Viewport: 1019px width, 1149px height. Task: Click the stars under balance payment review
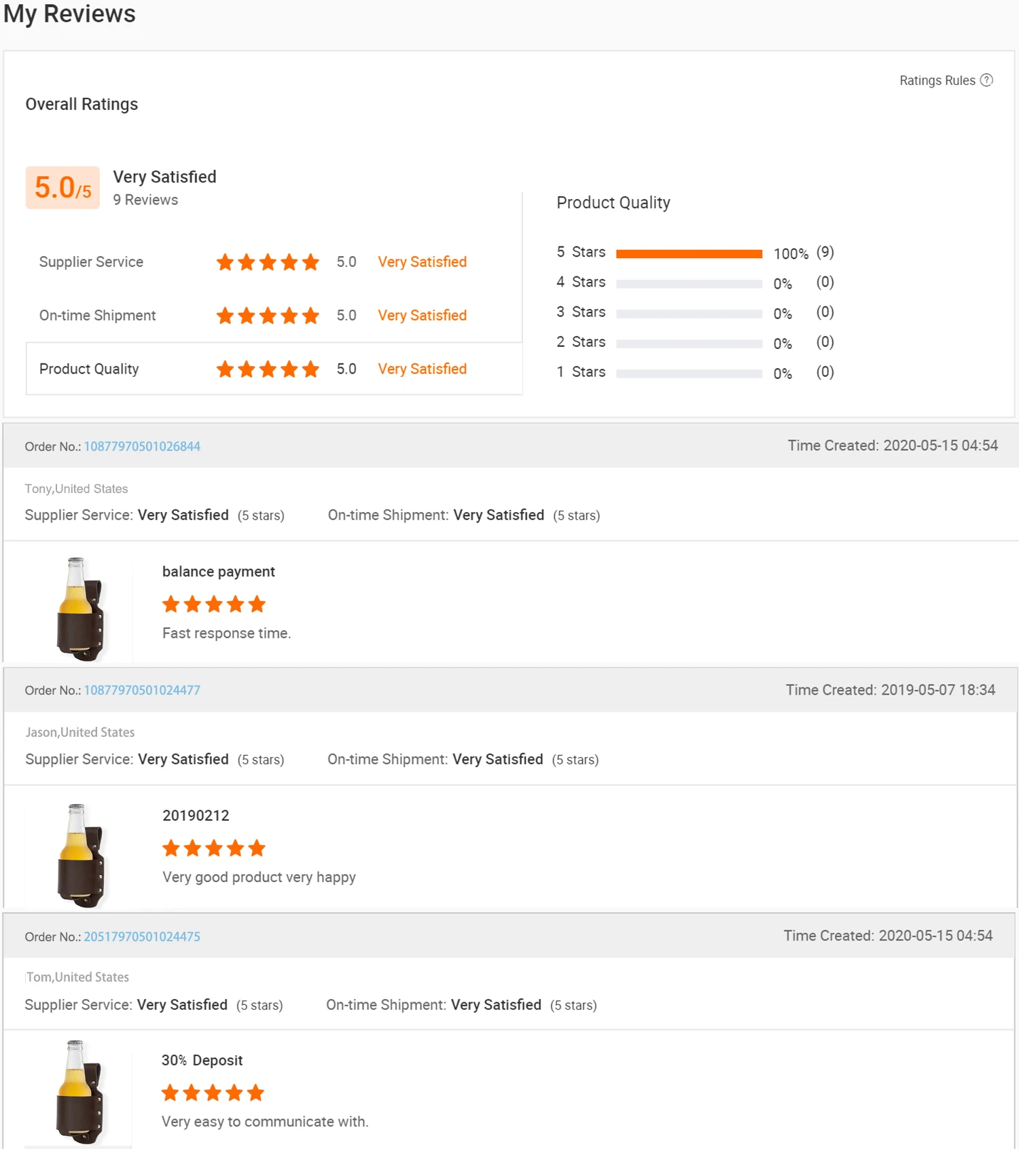pyautogui.click(x=214, y=604)
